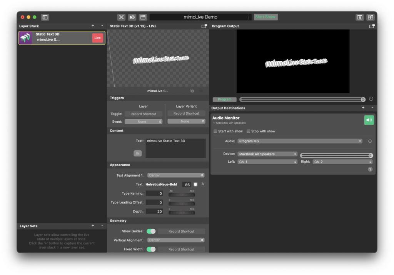Click the A font attributes icon in Appearance
Image resolution: width=394 pixels, height=275 pixels.
coord(202,184)
